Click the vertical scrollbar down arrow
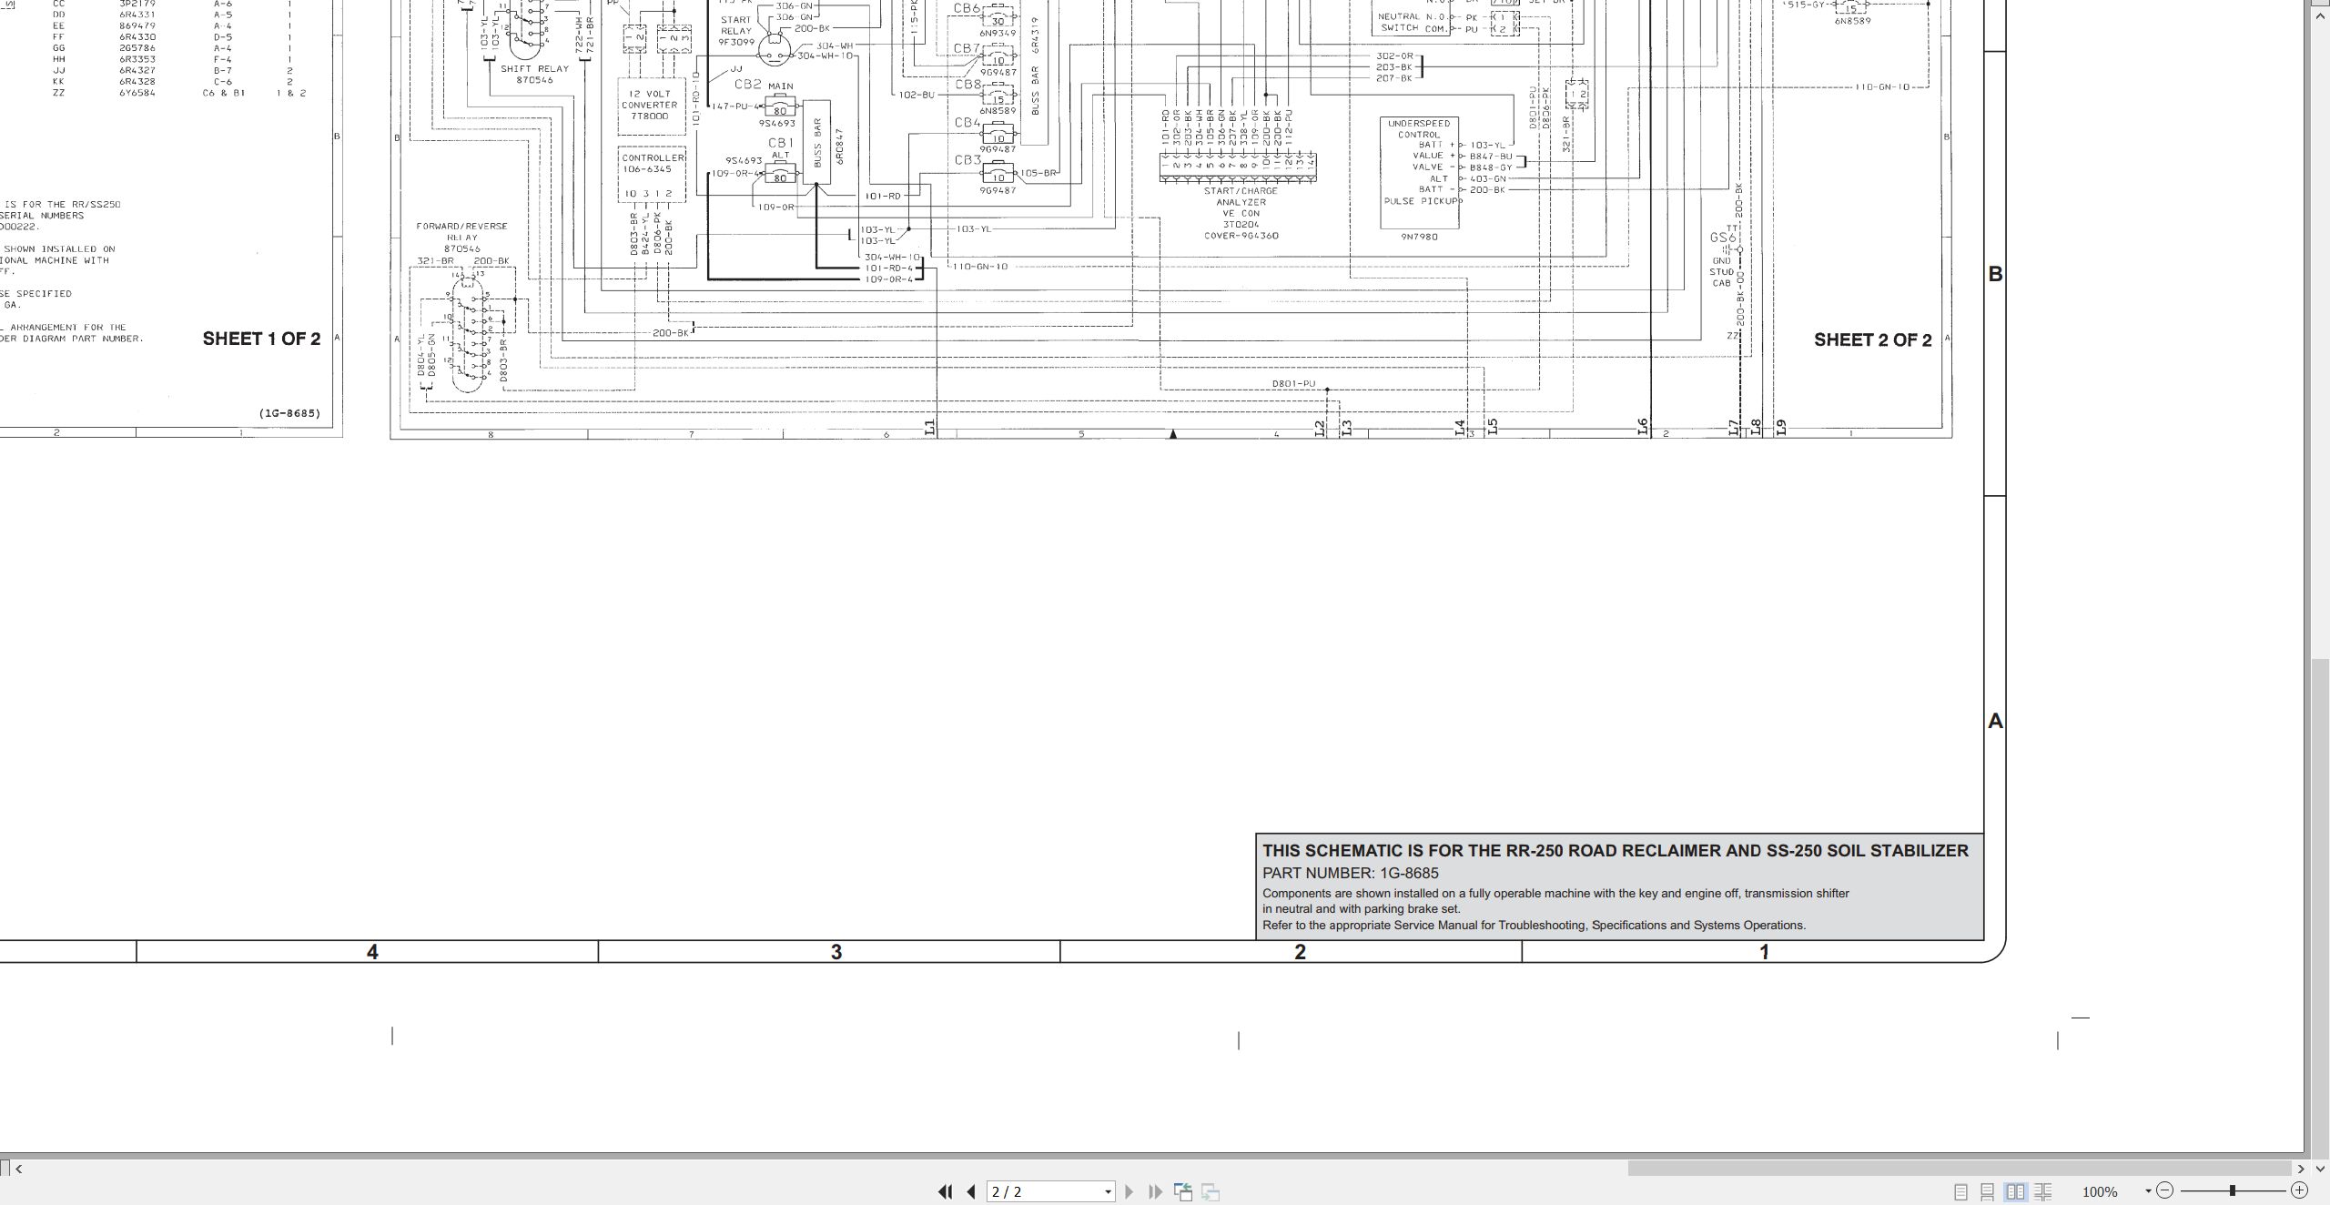The width and height of the screenshot is (2330, 1205). click(x=2320, y=1169)
